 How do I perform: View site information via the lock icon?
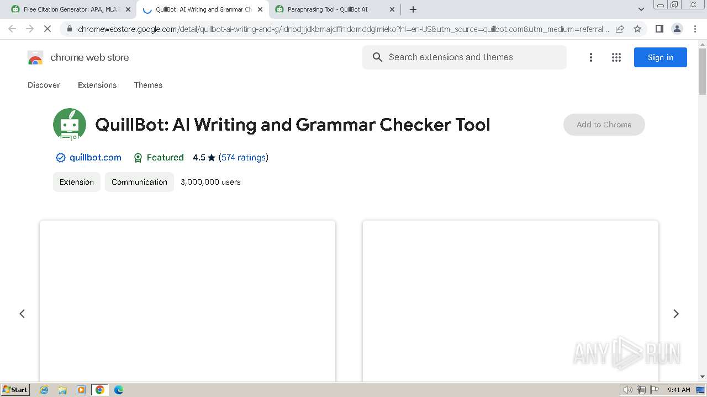click(69, 29)
